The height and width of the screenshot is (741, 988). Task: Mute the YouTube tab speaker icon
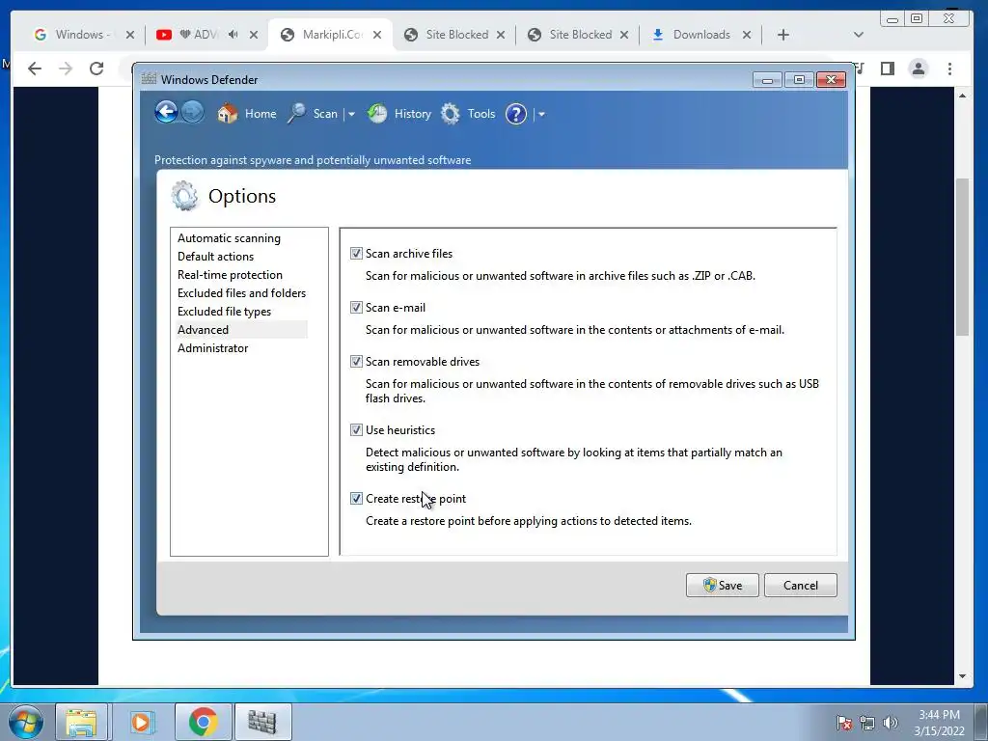tap(233, 35)
